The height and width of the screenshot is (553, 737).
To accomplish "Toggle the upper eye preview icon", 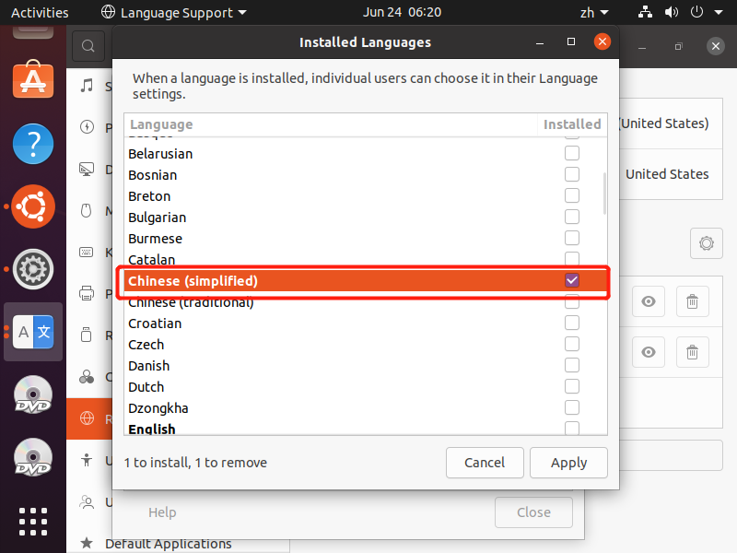I will [x=649, y=301].
